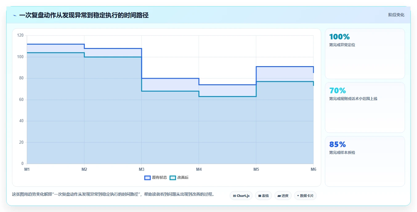Viewport: 417px width, 212px height.
Task: Click the 进度 tag chip
Action: click(x=283, y=196)
